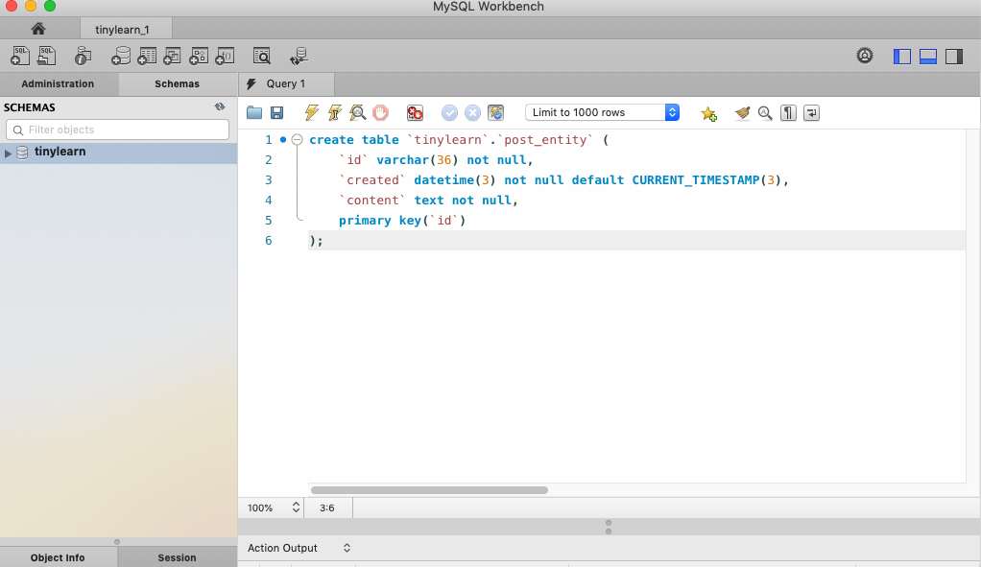Reconnect to DBMS icon
The height and width of the screenshot is (567, 981).
[299, 57]
